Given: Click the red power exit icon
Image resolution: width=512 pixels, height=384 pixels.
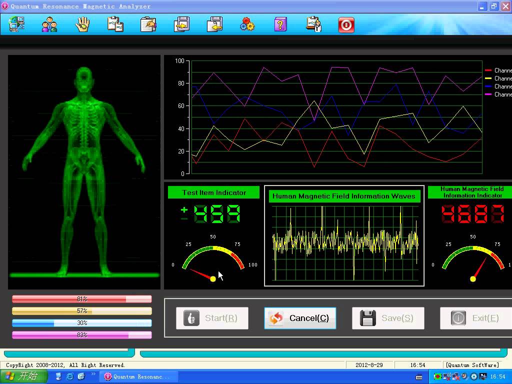Looking at the screenshot, I should pyautogui.click(x=346, y=25).
